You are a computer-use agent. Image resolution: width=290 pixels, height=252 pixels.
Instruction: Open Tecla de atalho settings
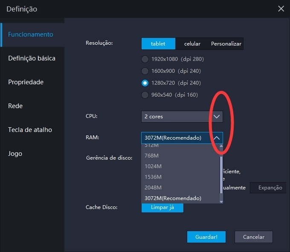30,130
